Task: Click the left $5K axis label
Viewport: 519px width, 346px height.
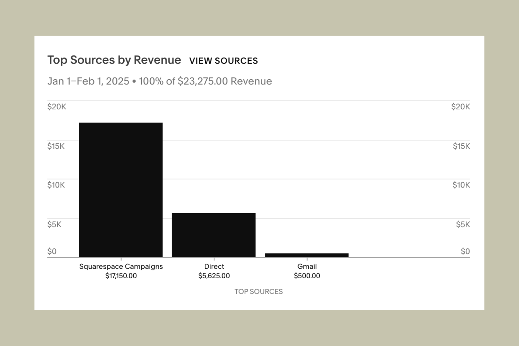Action: [x=54, y=224]
